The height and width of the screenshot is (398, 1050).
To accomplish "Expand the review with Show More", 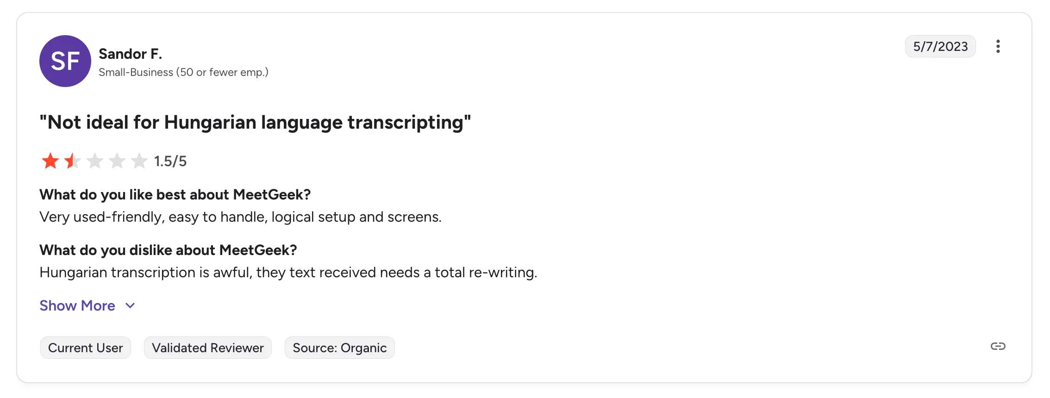I will [x=77, y=305].
